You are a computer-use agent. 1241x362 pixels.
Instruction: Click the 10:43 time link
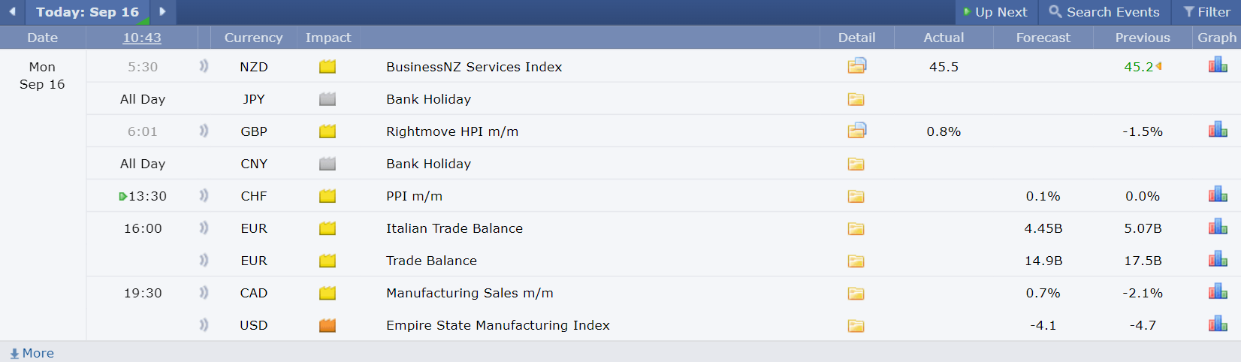click(142, 38)
